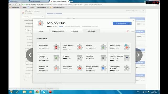Open the Toggle Adblock Plus puzzle icon

pos(80,47)
